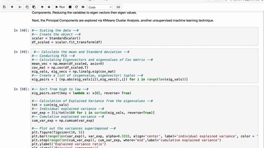The width and height of the screenshot is (264, 148).
Task: Click line 'scaler = StandardScaler()'
Action: (56, 38)
